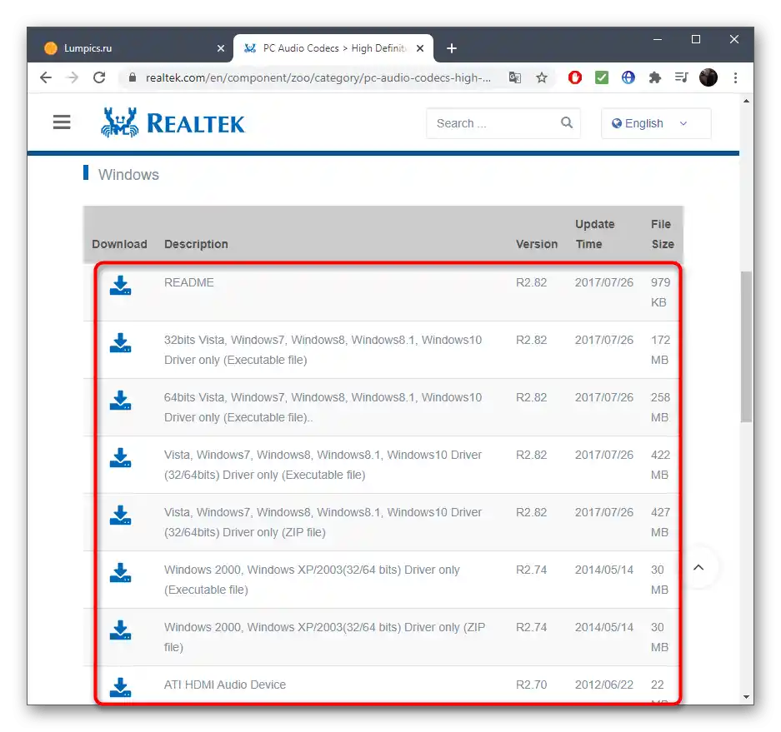Click the Windows section heading
Screen dimensions: 781x732
(x=128, y=175)
